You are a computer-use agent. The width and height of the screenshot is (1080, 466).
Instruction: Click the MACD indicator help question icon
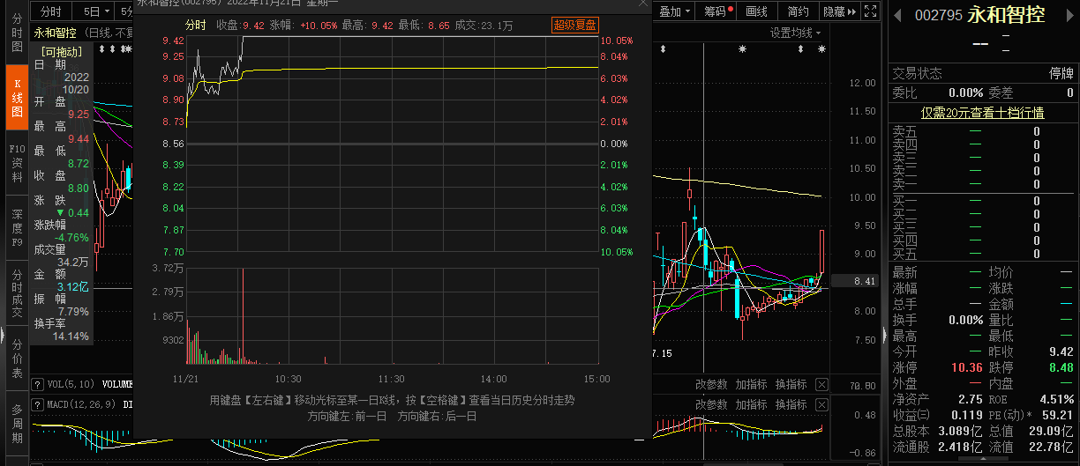click(37, 404)
